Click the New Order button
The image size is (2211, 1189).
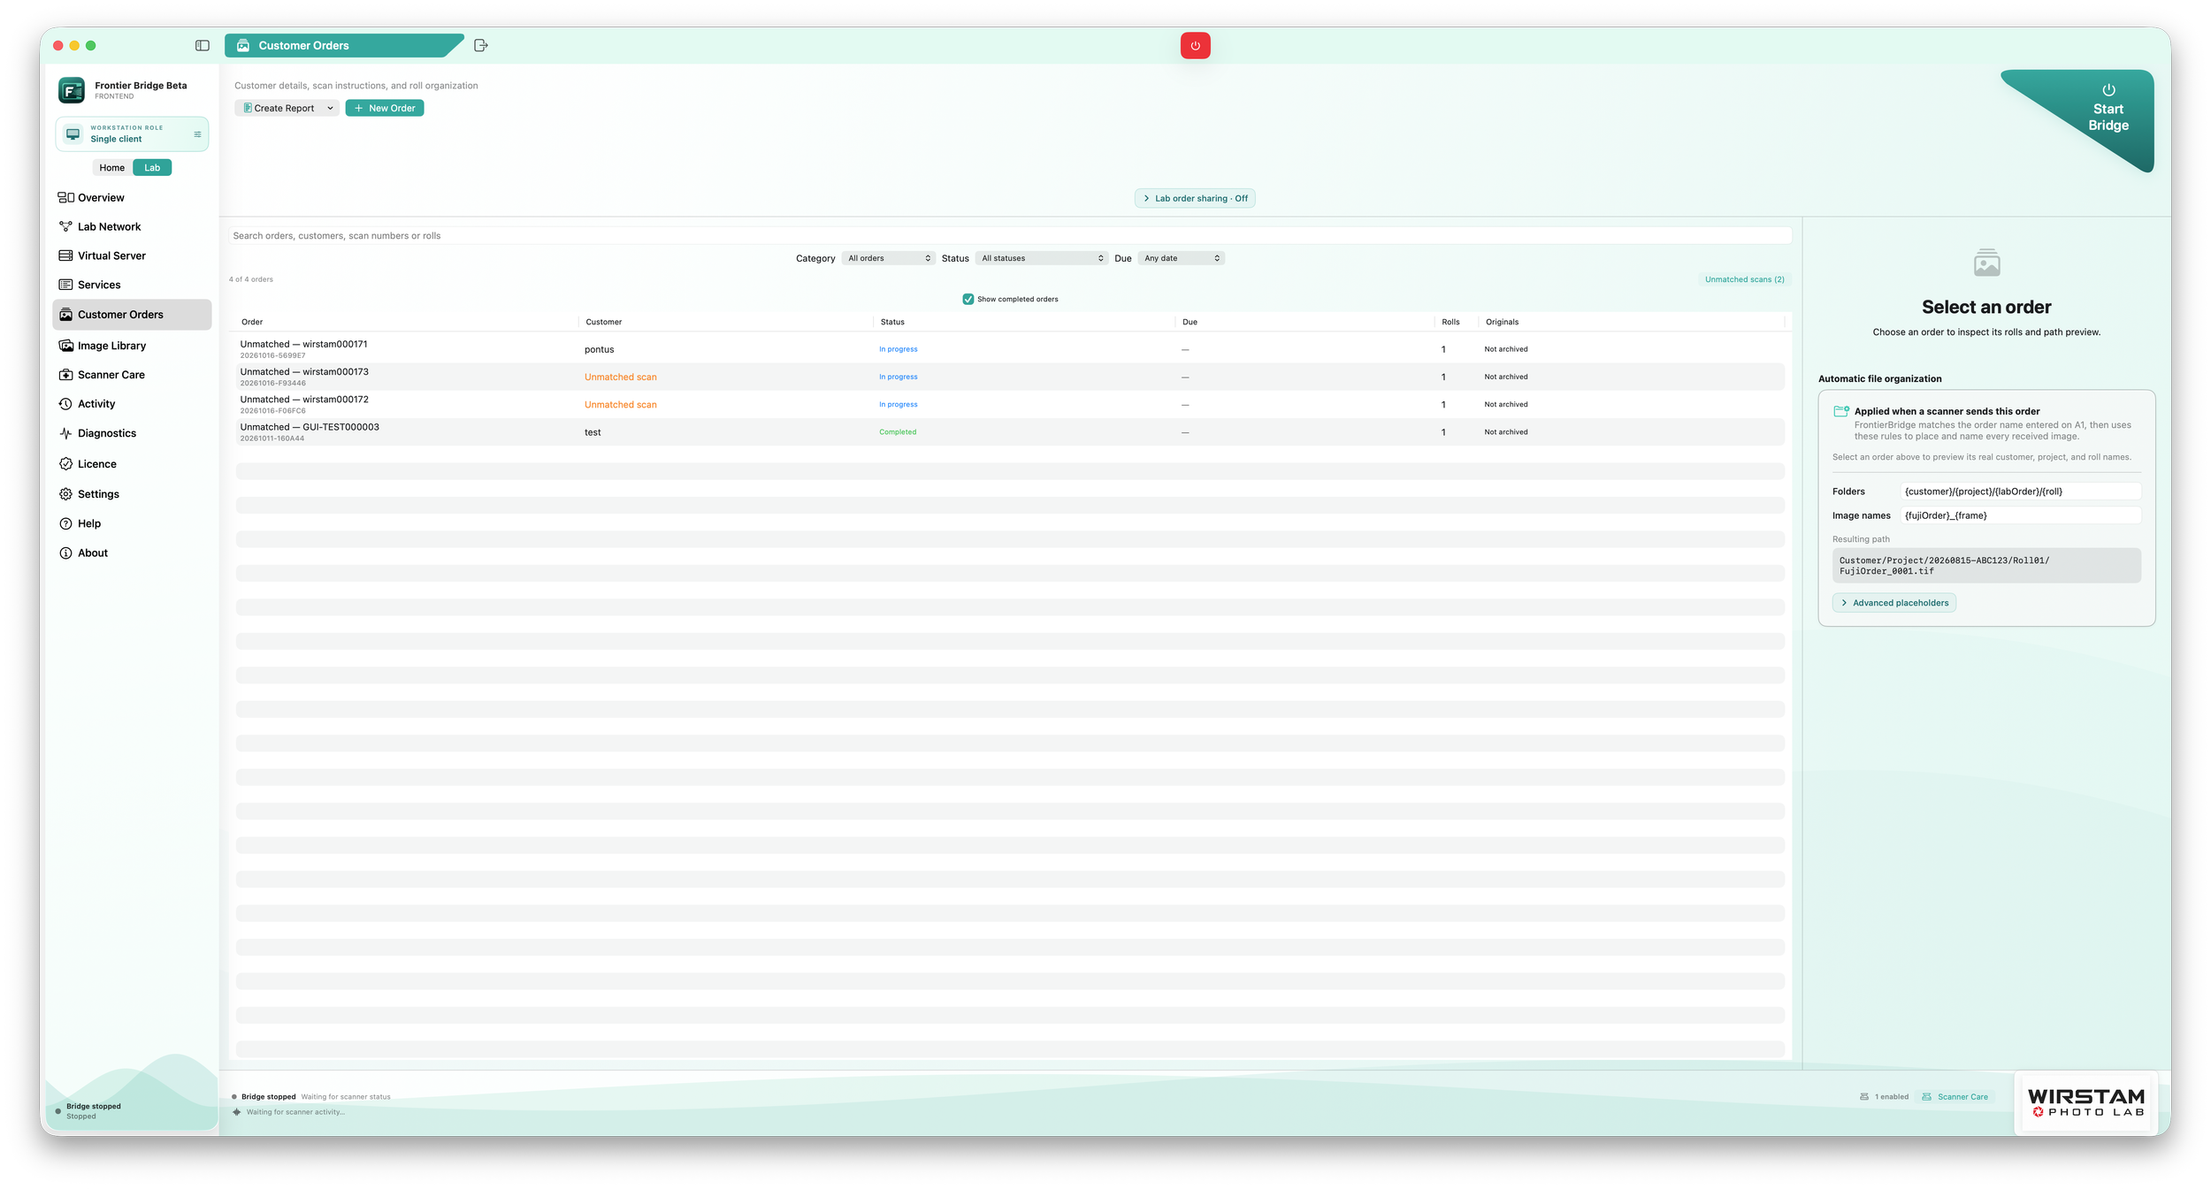tap(385, 108)
